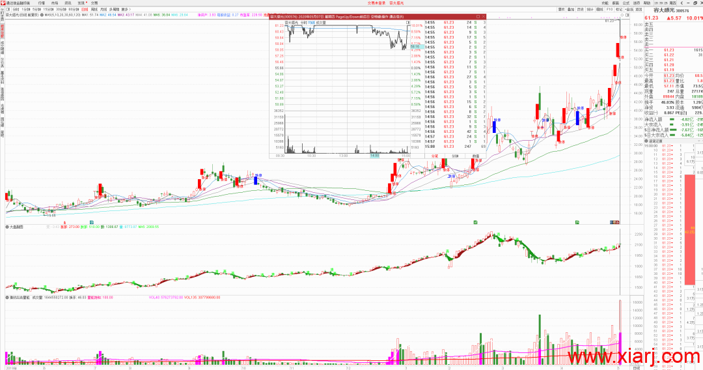The height and width of the screenshot is (370, 703).
Task: Click the 容大感光 stock name heading
Action: point(665,10)
